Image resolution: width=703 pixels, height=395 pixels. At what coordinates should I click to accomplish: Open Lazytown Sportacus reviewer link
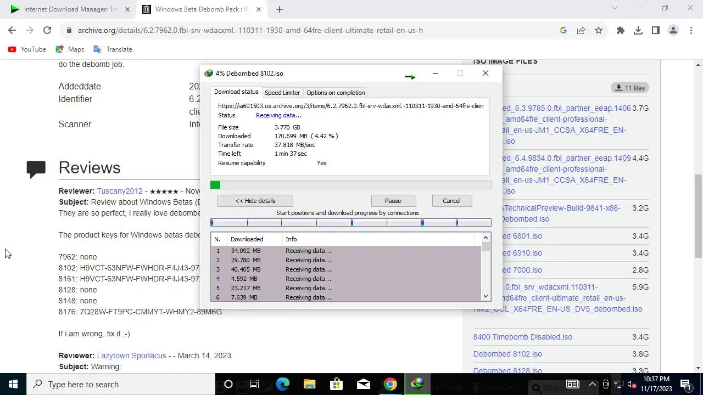(x=131, y=356)
